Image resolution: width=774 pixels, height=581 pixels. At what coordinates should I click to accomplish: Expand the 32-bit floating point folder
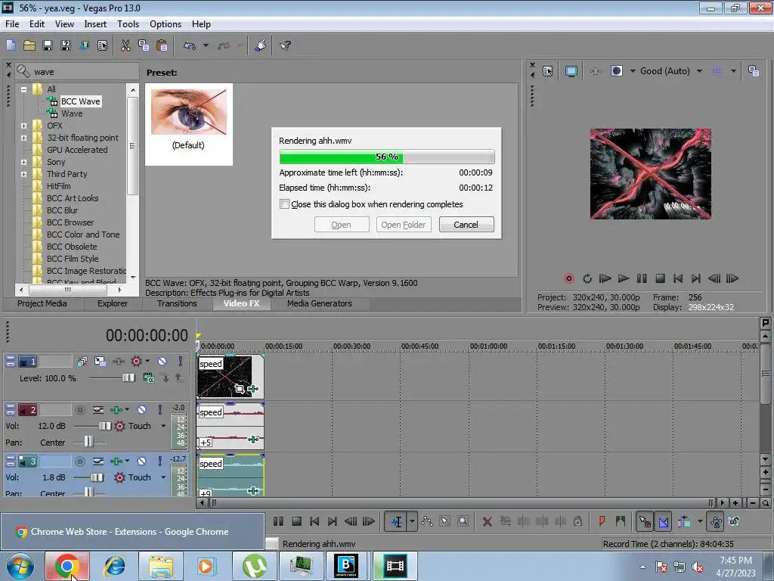[x=23, y=138]
